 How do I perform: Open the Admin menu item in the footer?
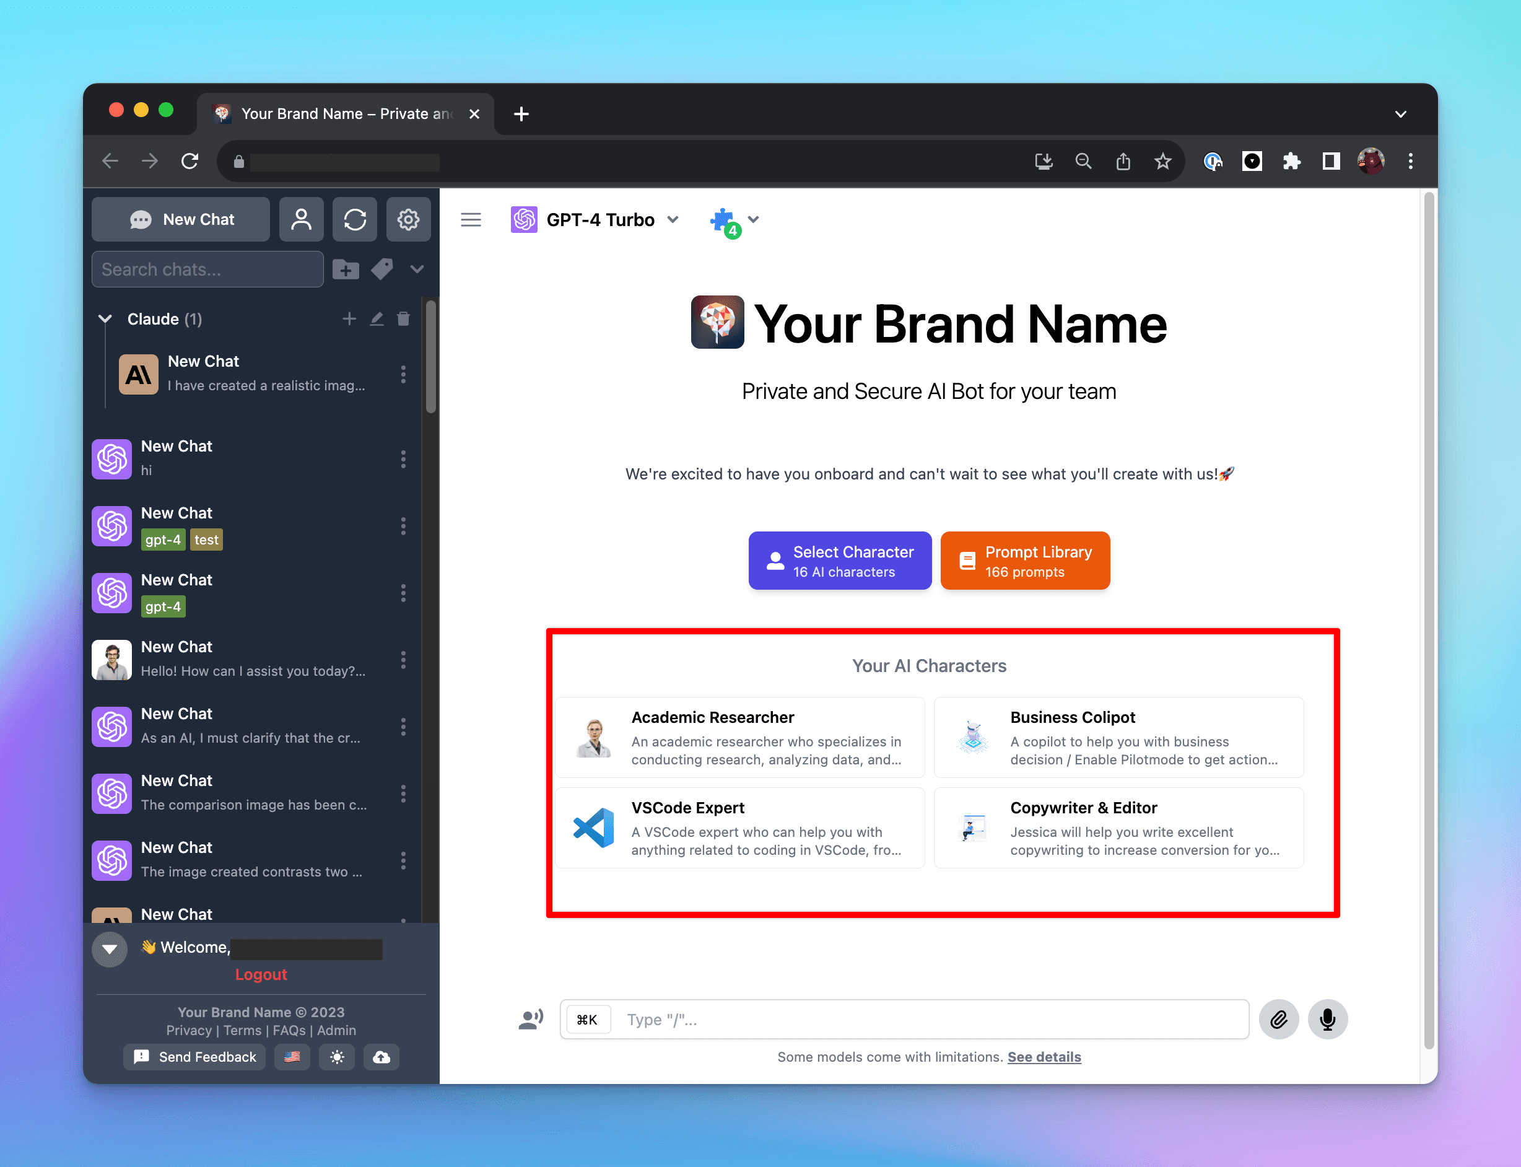click(337, 1030)
